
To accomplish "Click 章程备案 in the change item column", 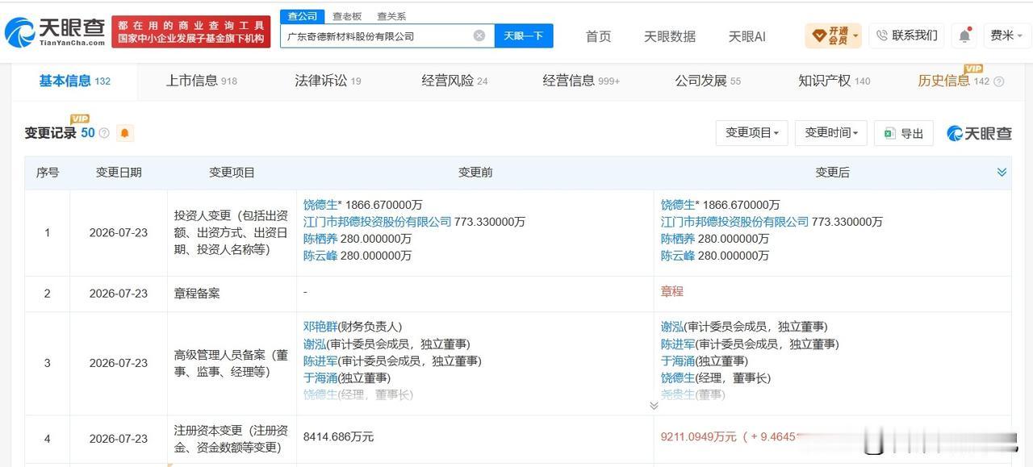I will pos(197,294).
